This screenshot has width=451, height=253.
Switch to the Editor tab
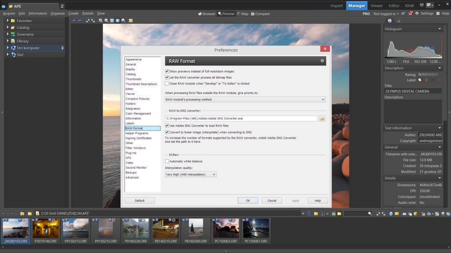coord(394,6)
